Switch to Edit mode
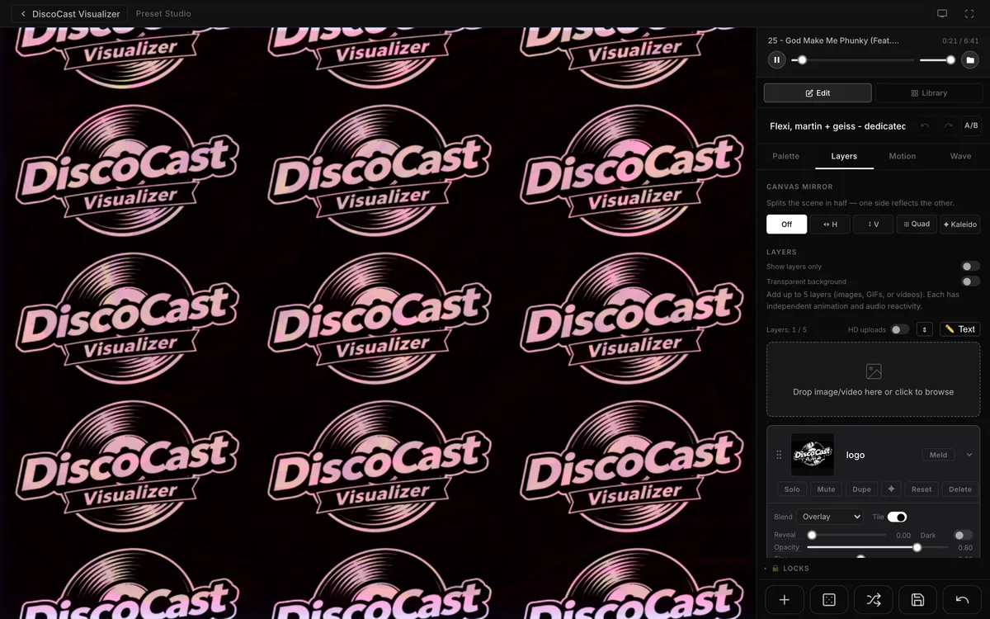The width and height of the screenshot is (990, 619). coord(818,92)
